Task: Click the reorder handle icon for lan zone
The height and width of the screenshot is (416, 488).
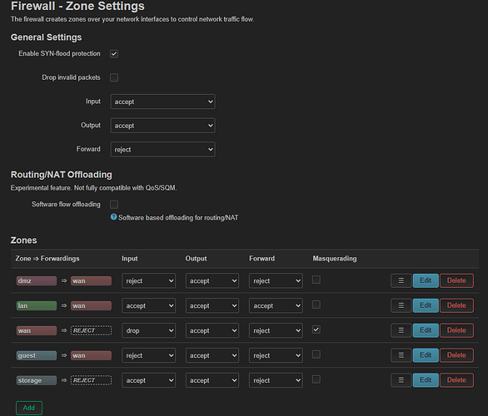Action: coord(401,305)
